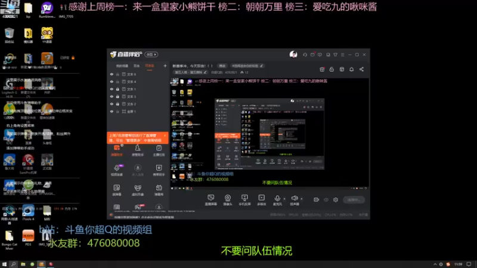Open the read-danmaku tool
This screenshot has height=268, width=477.
click(116, 190)
